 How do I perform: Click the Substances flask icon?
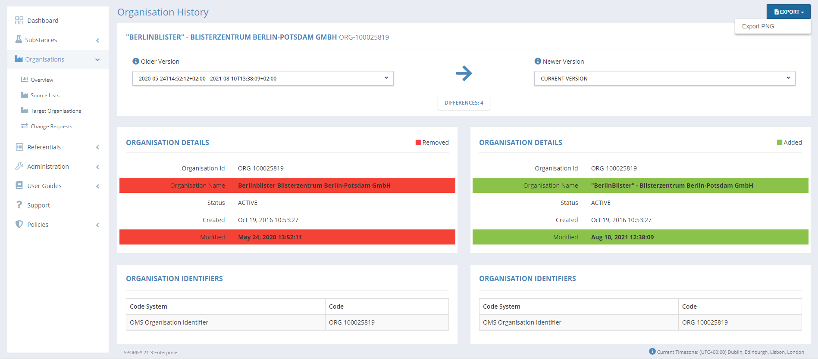pos(19,40)
